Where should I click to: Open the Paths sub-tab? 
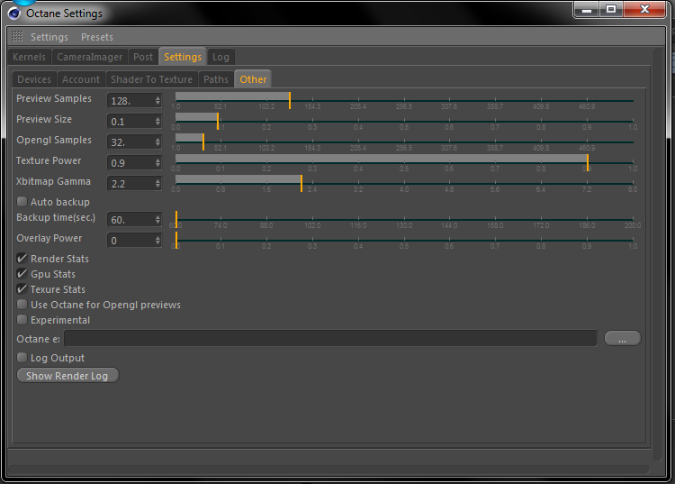click(x=216, y=79)
